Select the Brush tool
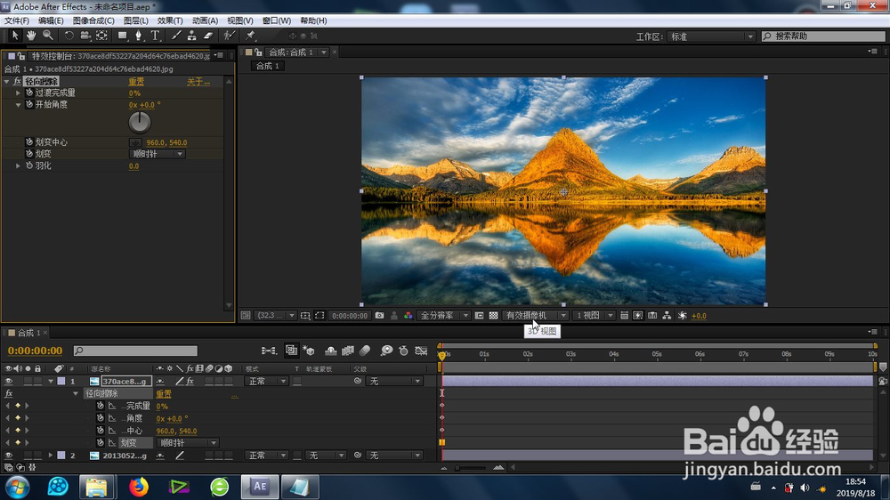 point(176,36)
